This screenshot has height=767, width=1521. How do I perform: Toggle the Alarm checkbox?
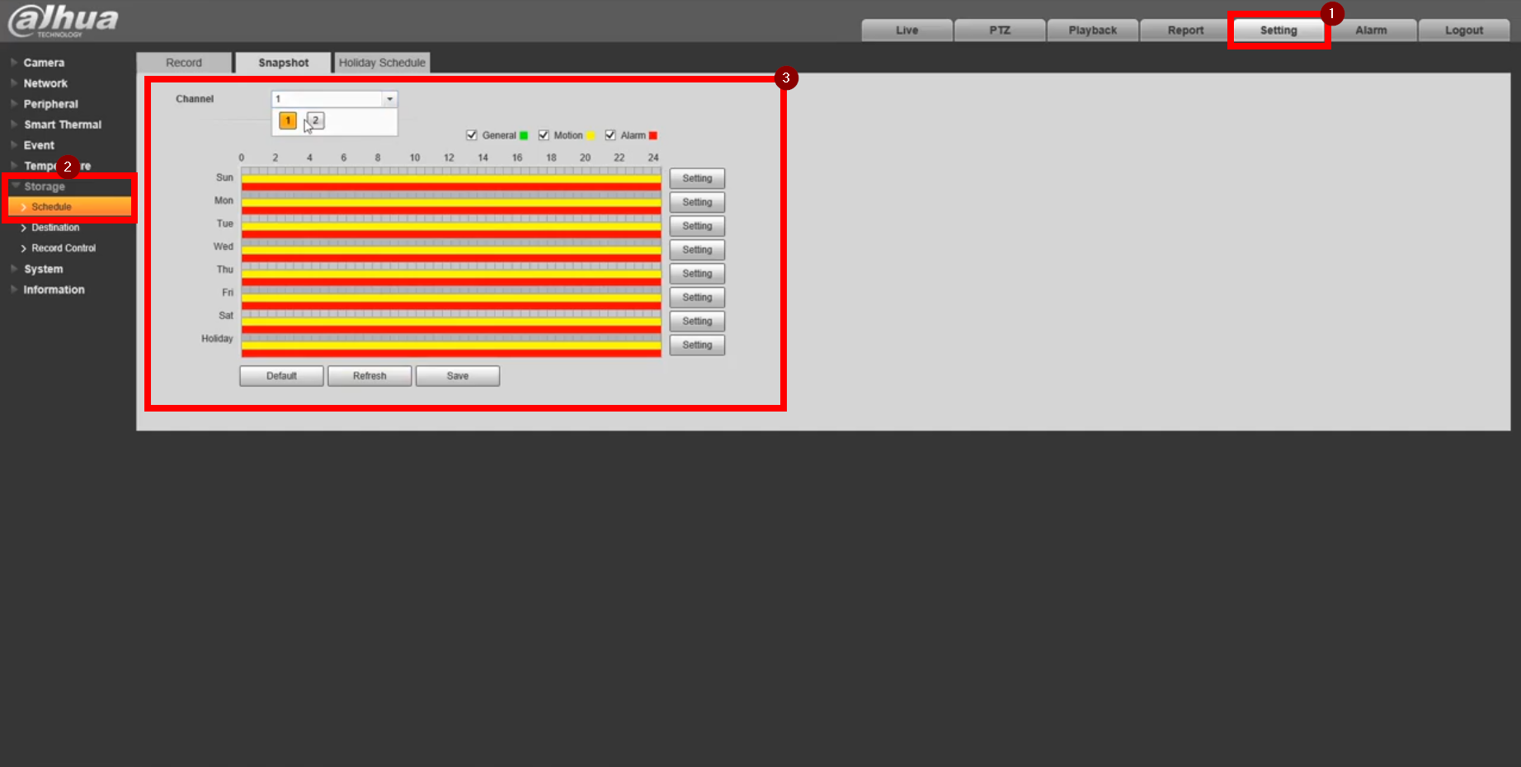point(610,135)
